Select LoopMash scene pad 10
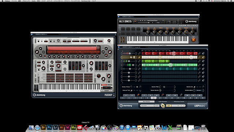This screenshot has width=234, height=132. click(154, 98)
